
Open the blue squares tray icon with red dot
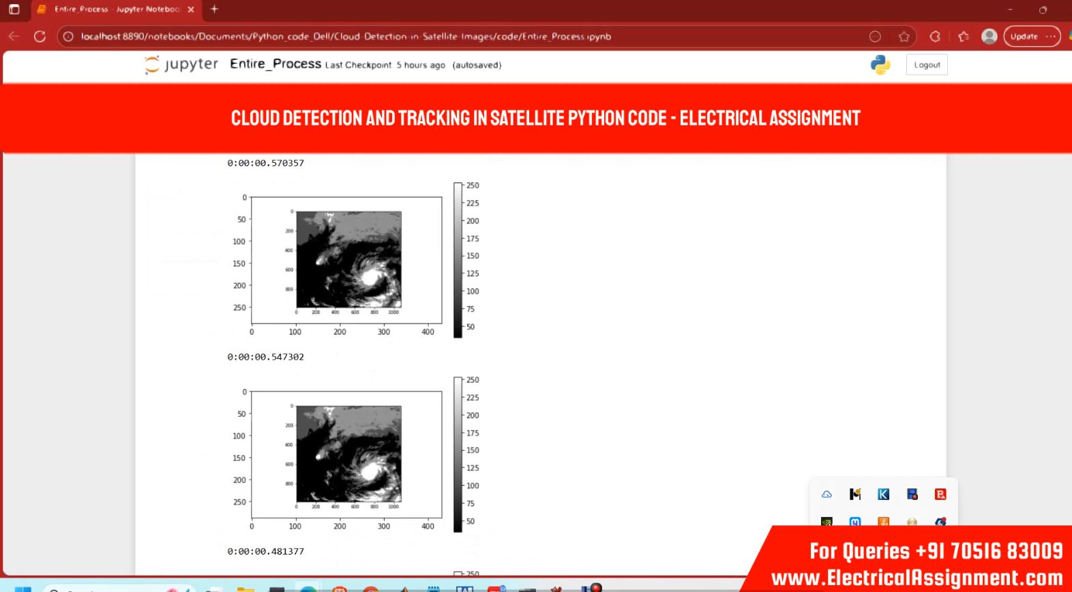[x=912, y=495]
